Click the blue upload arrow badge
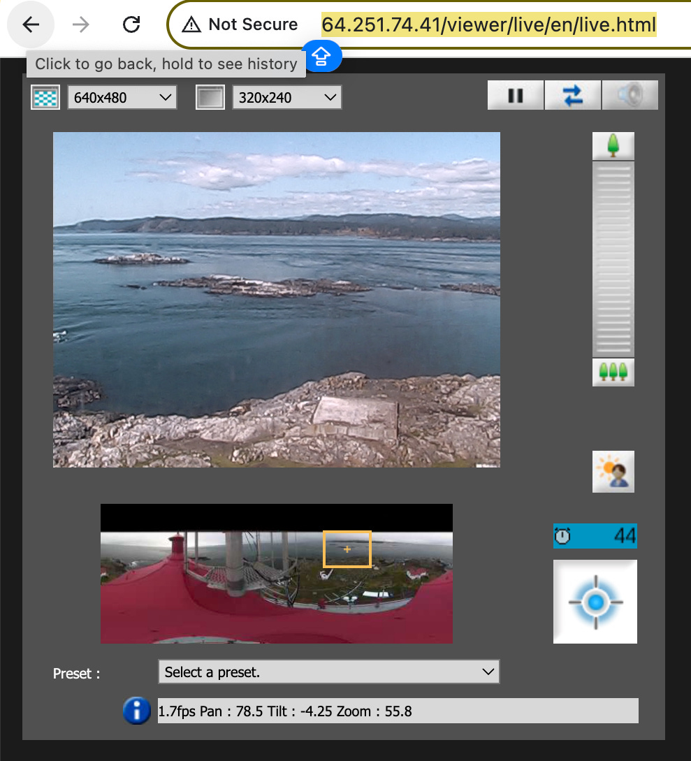The width and height of the screenshot is (691, 761). 321,57
